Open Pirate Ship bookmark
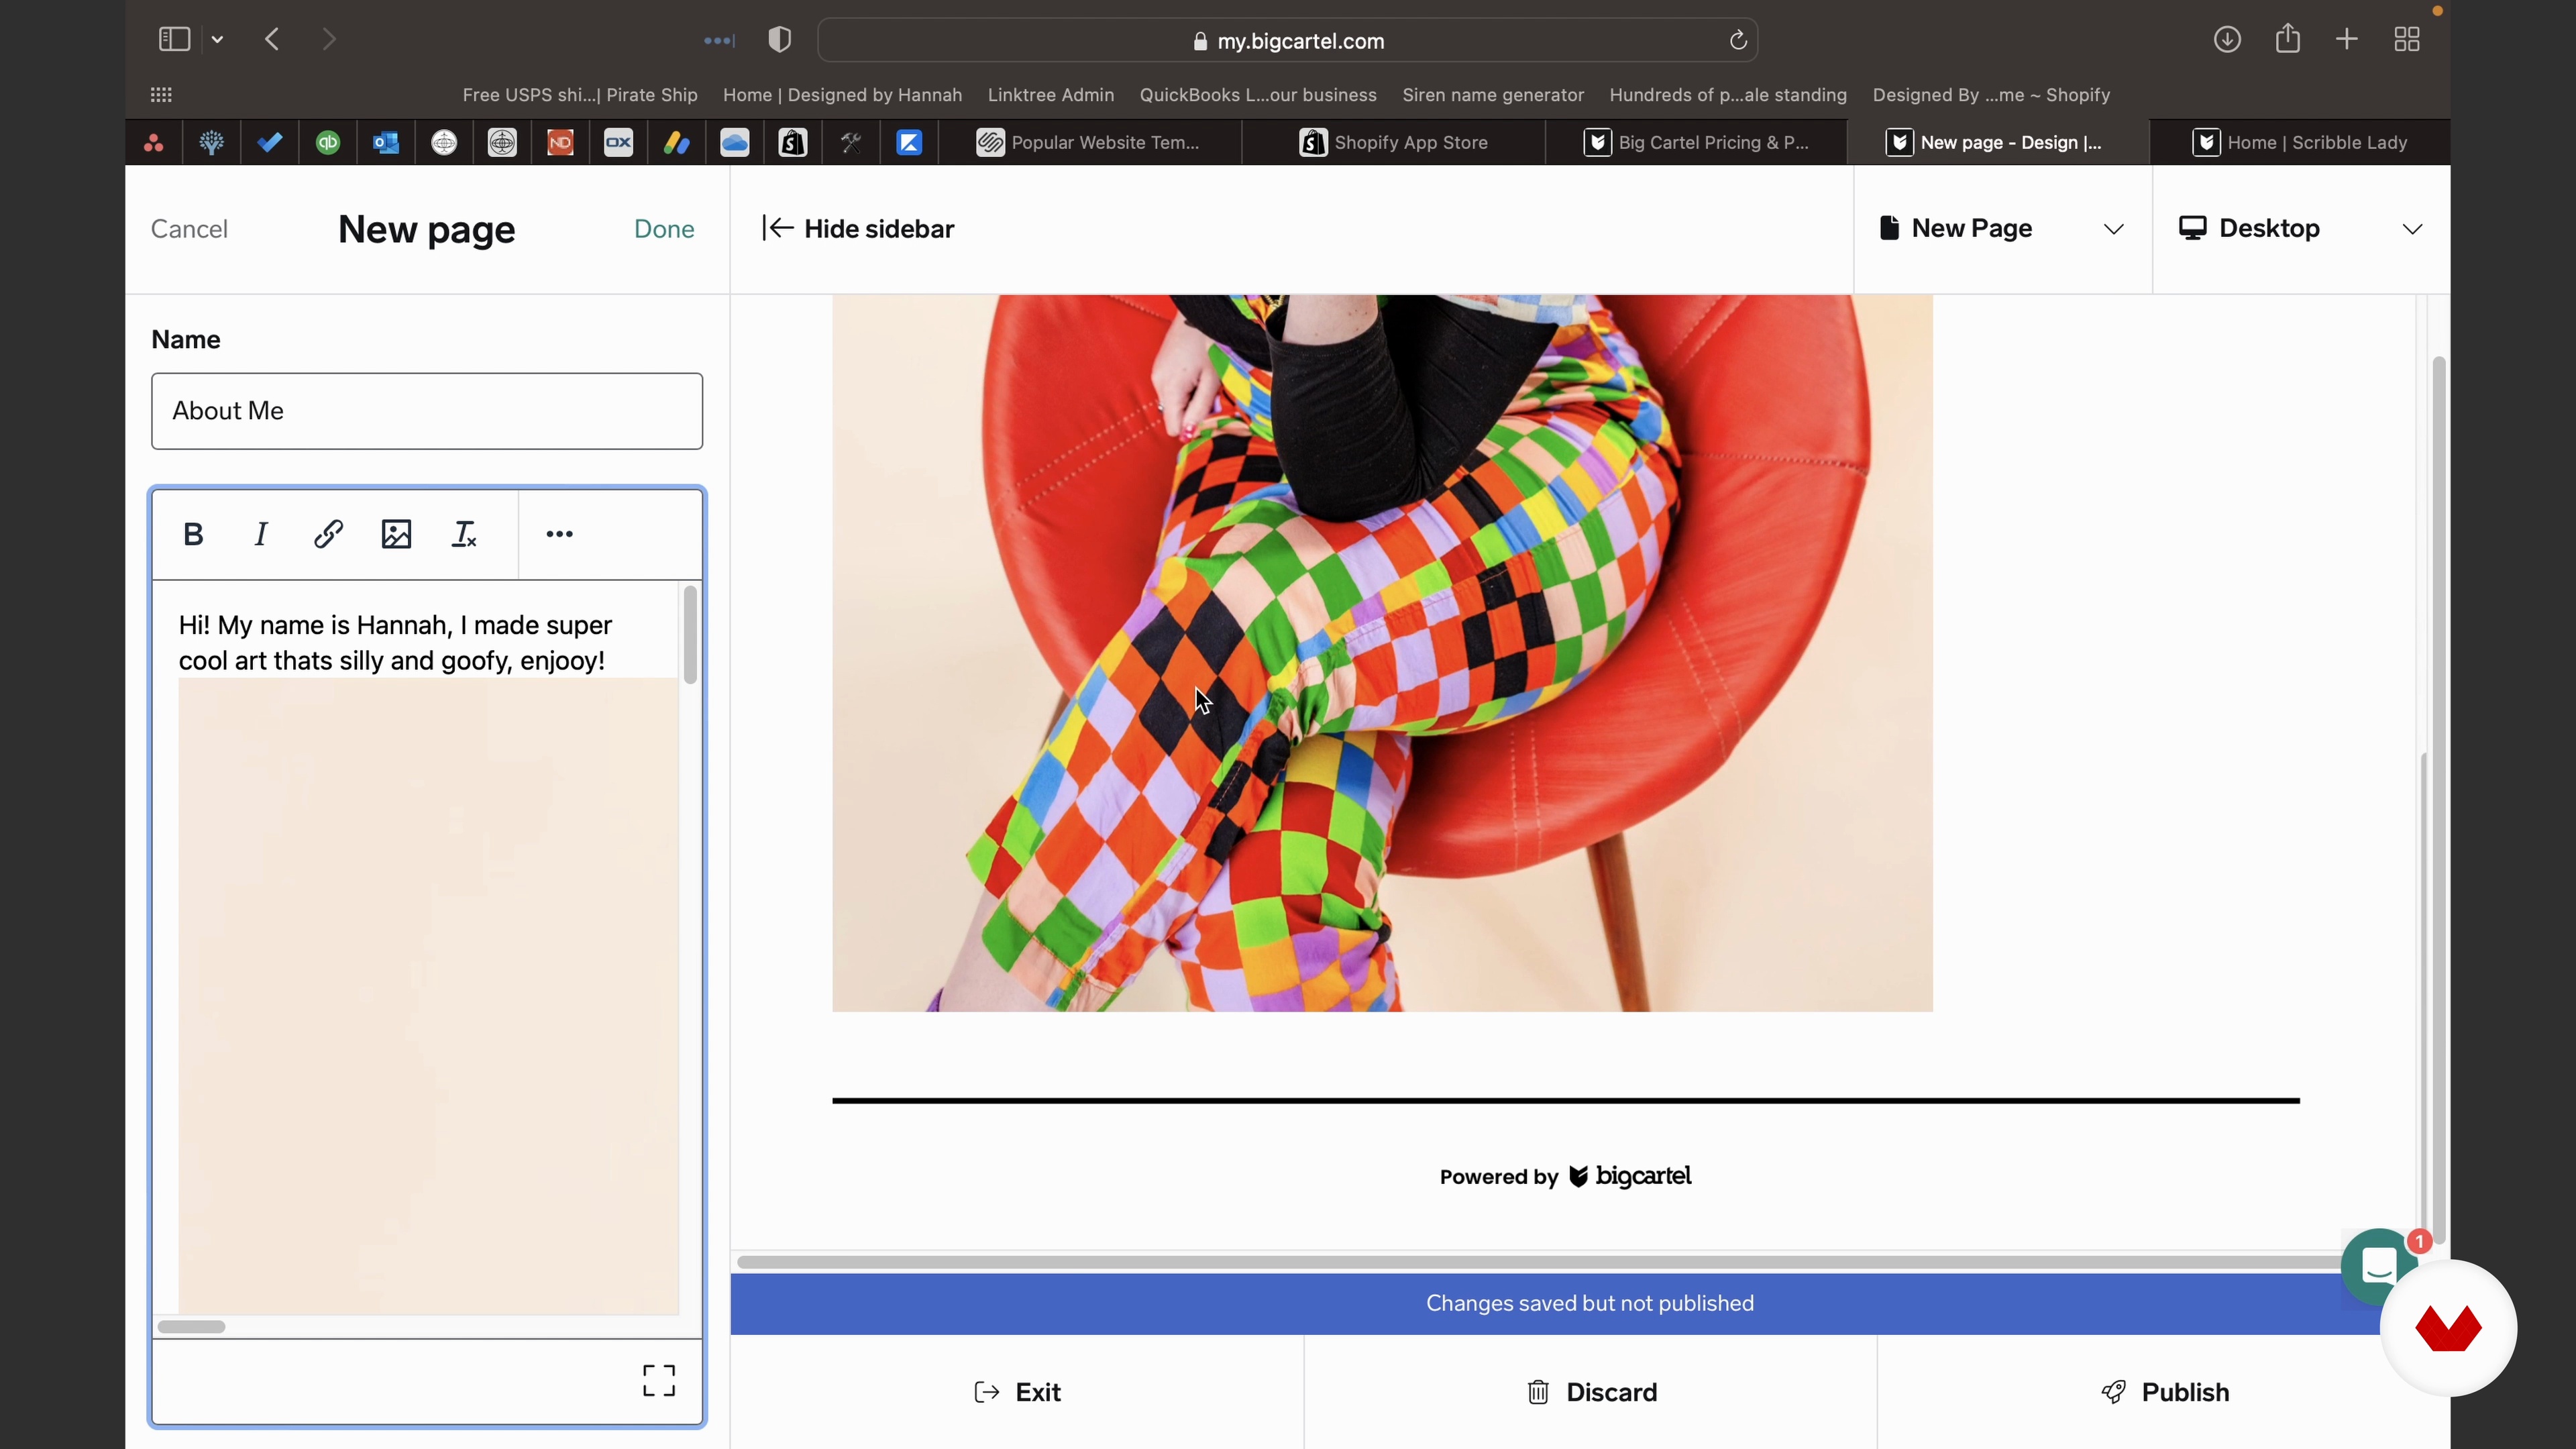Image resolution: width=2576 pixels, height=1449 pixels. tap(580, 95)
